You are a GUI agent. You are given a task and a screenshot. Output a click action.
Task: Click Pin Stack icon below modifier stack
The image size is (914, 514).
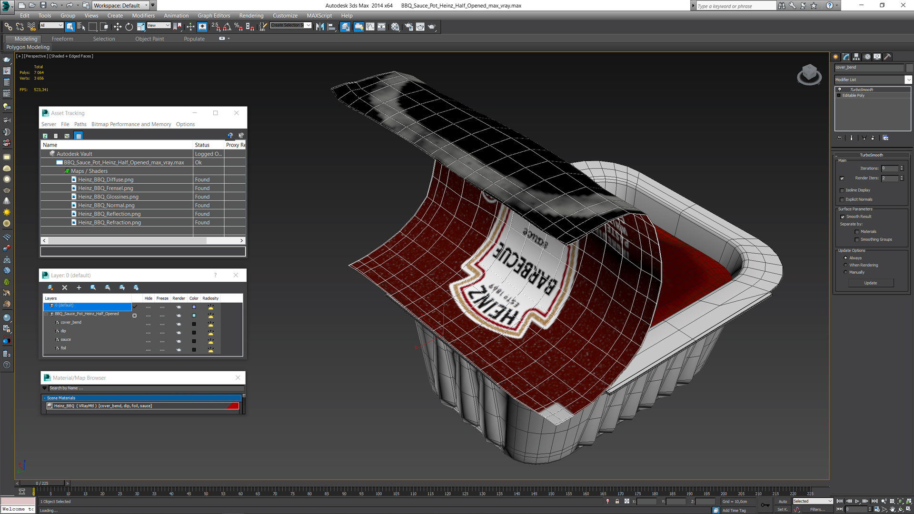coord(839,138)
